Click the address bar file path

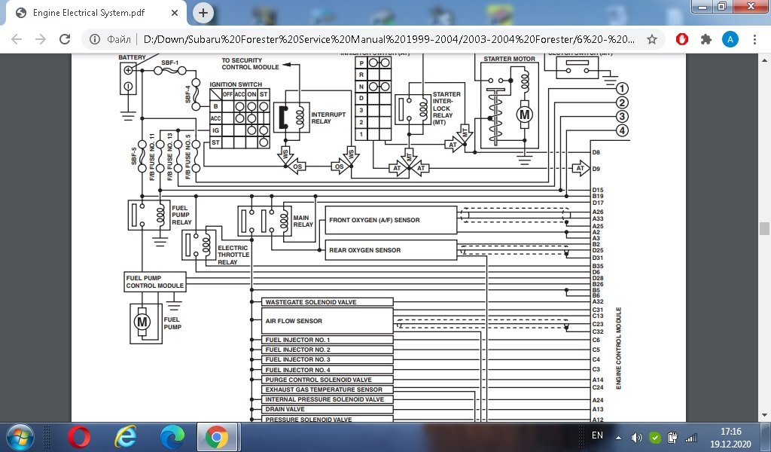(376, 39)
